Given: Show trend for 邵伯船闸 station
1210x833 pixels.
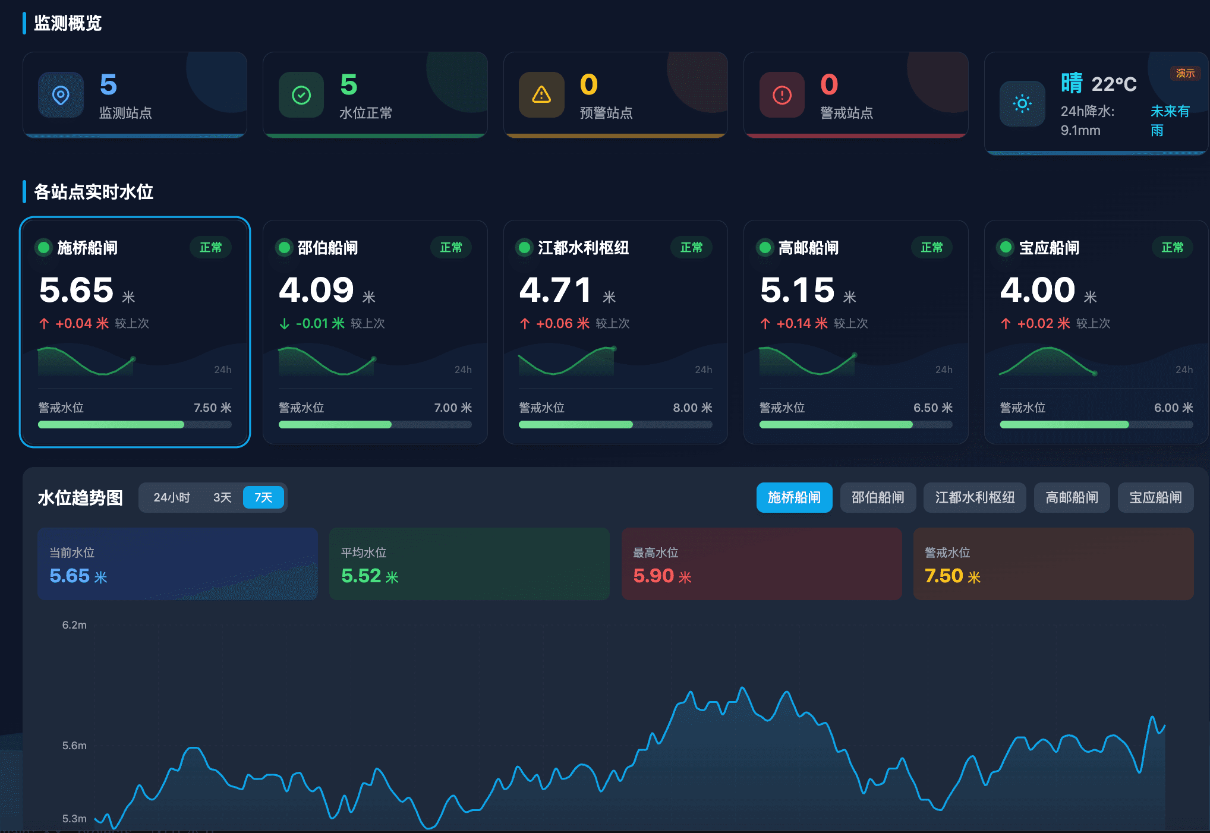Looking at the screenshot, I should (x=878, y=498).
